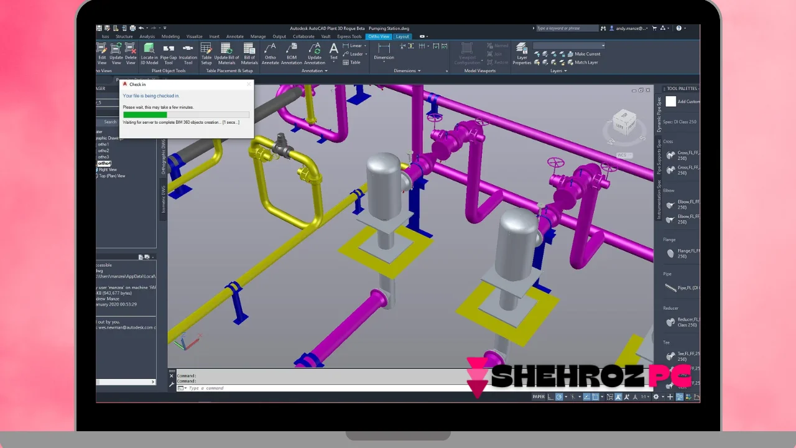Insert a Bill of Materials table
The height and width of the screenshot is (448, 796).
pyautogui.click(x=249, y=53)
